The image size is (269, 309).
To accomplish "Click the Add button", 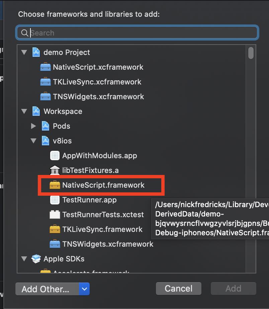I will (234, 289).
